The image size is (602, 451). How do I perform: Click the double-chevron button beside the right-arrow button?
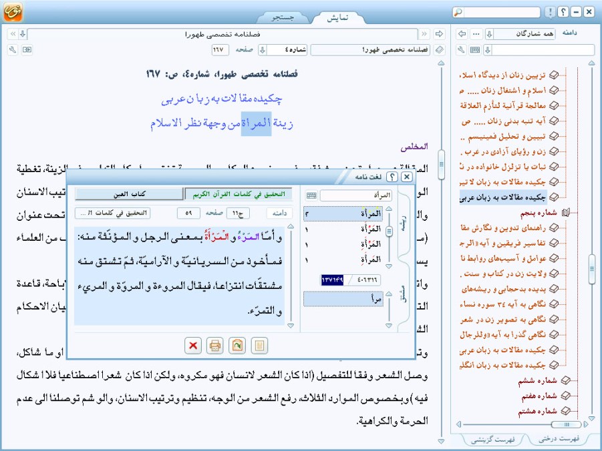(x=424, y=34)
